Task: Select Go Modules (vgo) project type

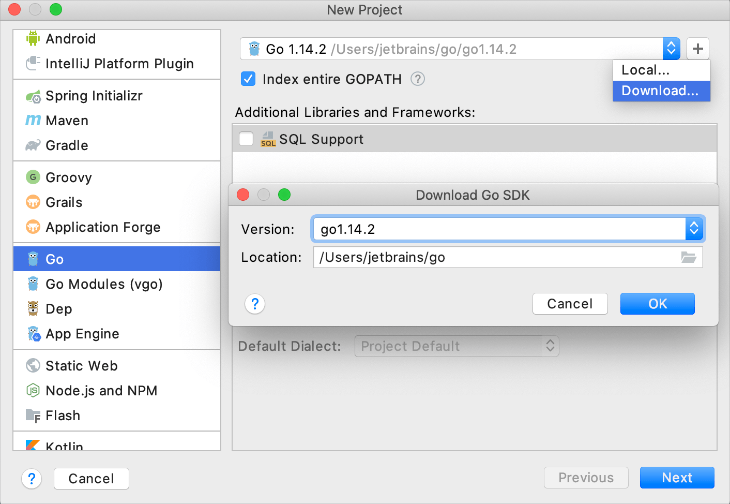Action: (x=117, y=284)
